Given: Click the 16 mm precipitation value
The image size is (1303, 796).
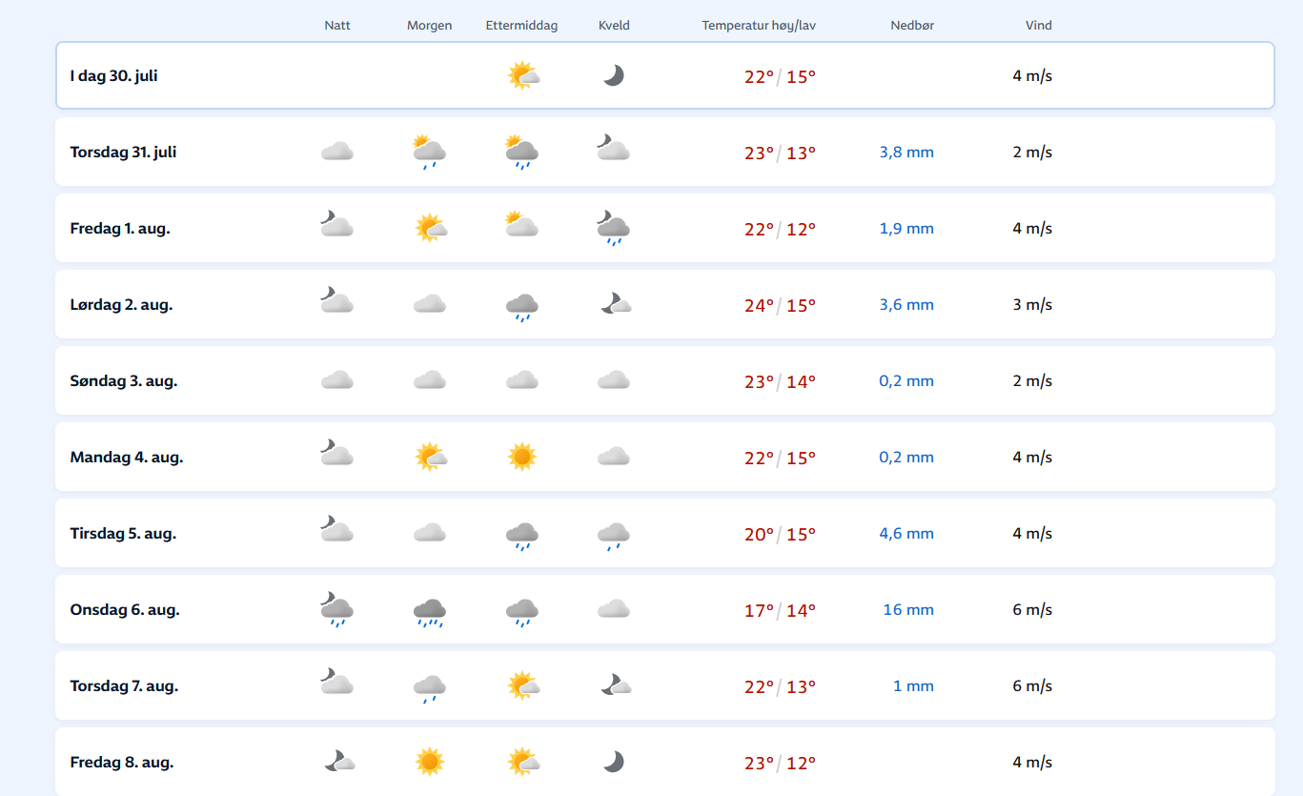Looking at the screenshot, I should pyautogui.click(x=907, y=610).
